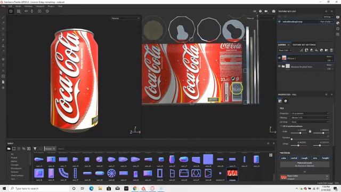341x192 pixels.
Task: Click the video camera icon in viewport toolbar
Action: tap(266, 11)
